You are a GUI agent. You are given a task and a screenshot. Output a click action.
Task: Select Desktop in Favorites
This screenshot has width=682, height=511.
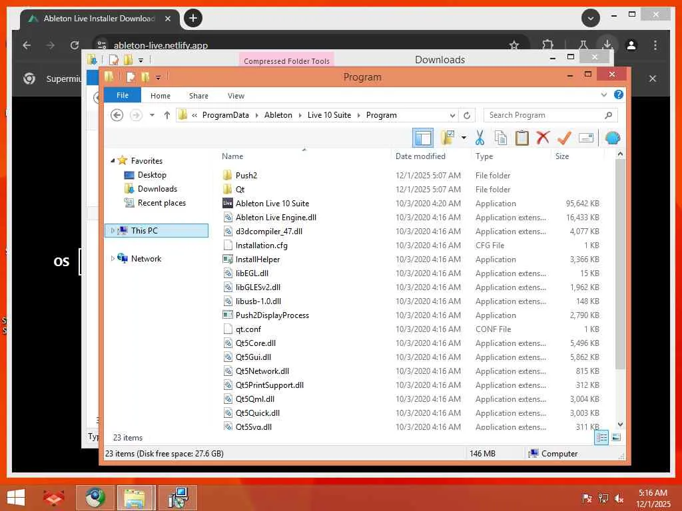(x=152, y=175)
